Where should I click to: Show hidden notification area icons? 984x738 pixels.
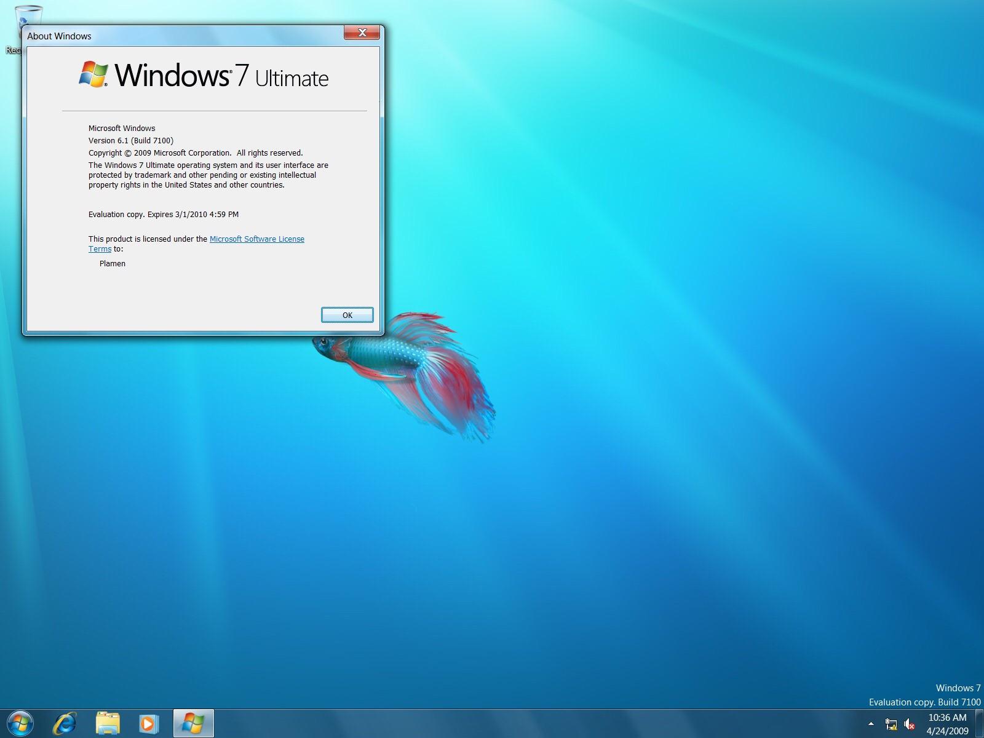pyautogui.click(x=871, y=724)
